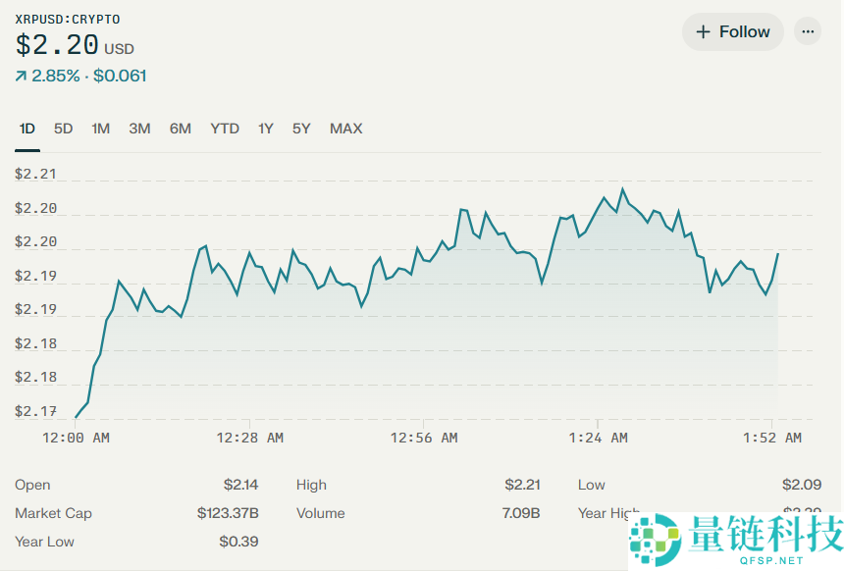Click the $2.17 y-axis label
844x571 pixels.
[35, 412]
